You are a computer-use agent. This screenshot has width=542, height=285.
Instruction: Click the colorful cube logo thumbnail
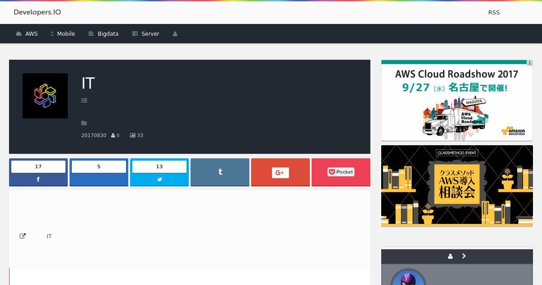click(x=45, y=96)
